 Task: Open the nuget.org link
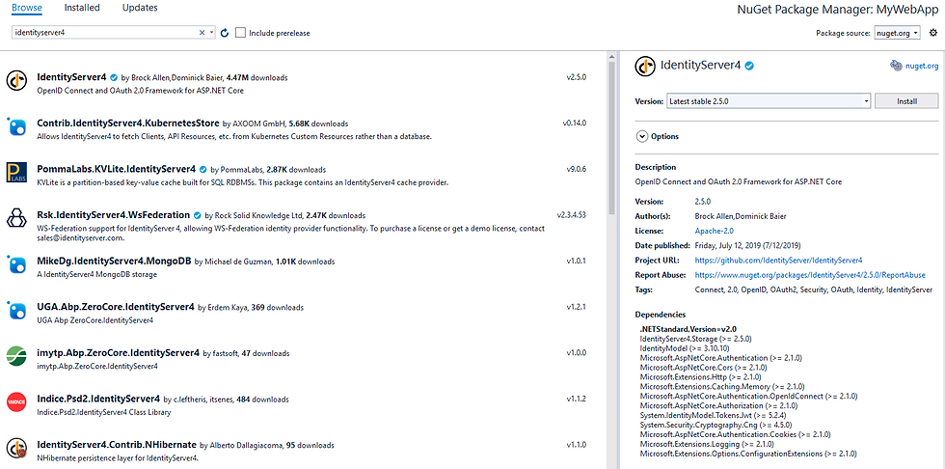pyautogui.click(x=922, y=67)
